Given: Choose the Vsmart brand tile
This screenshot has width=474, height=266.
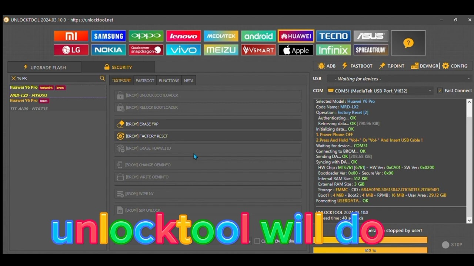Looking at the screenshot, I should [x=258, y=50].
